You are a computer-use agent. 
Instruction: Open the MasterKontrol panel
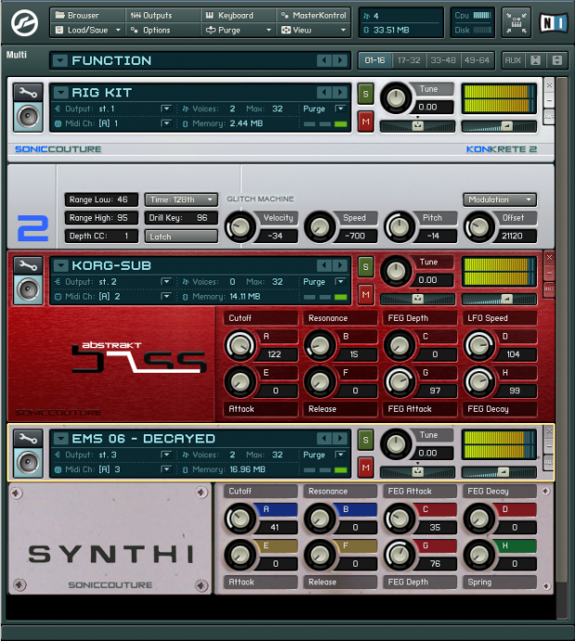tap(313, 16)
